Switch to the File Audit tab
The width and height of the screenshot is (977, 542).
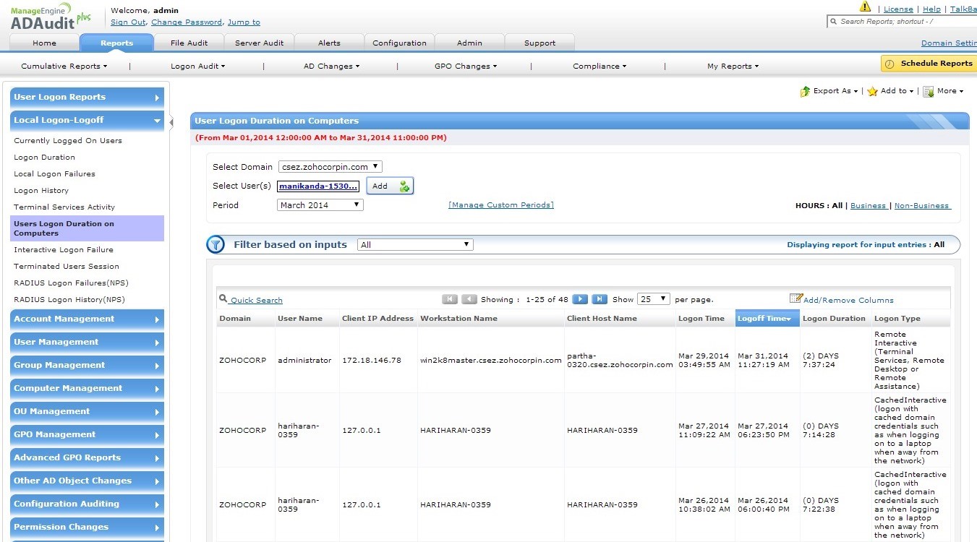189,43
